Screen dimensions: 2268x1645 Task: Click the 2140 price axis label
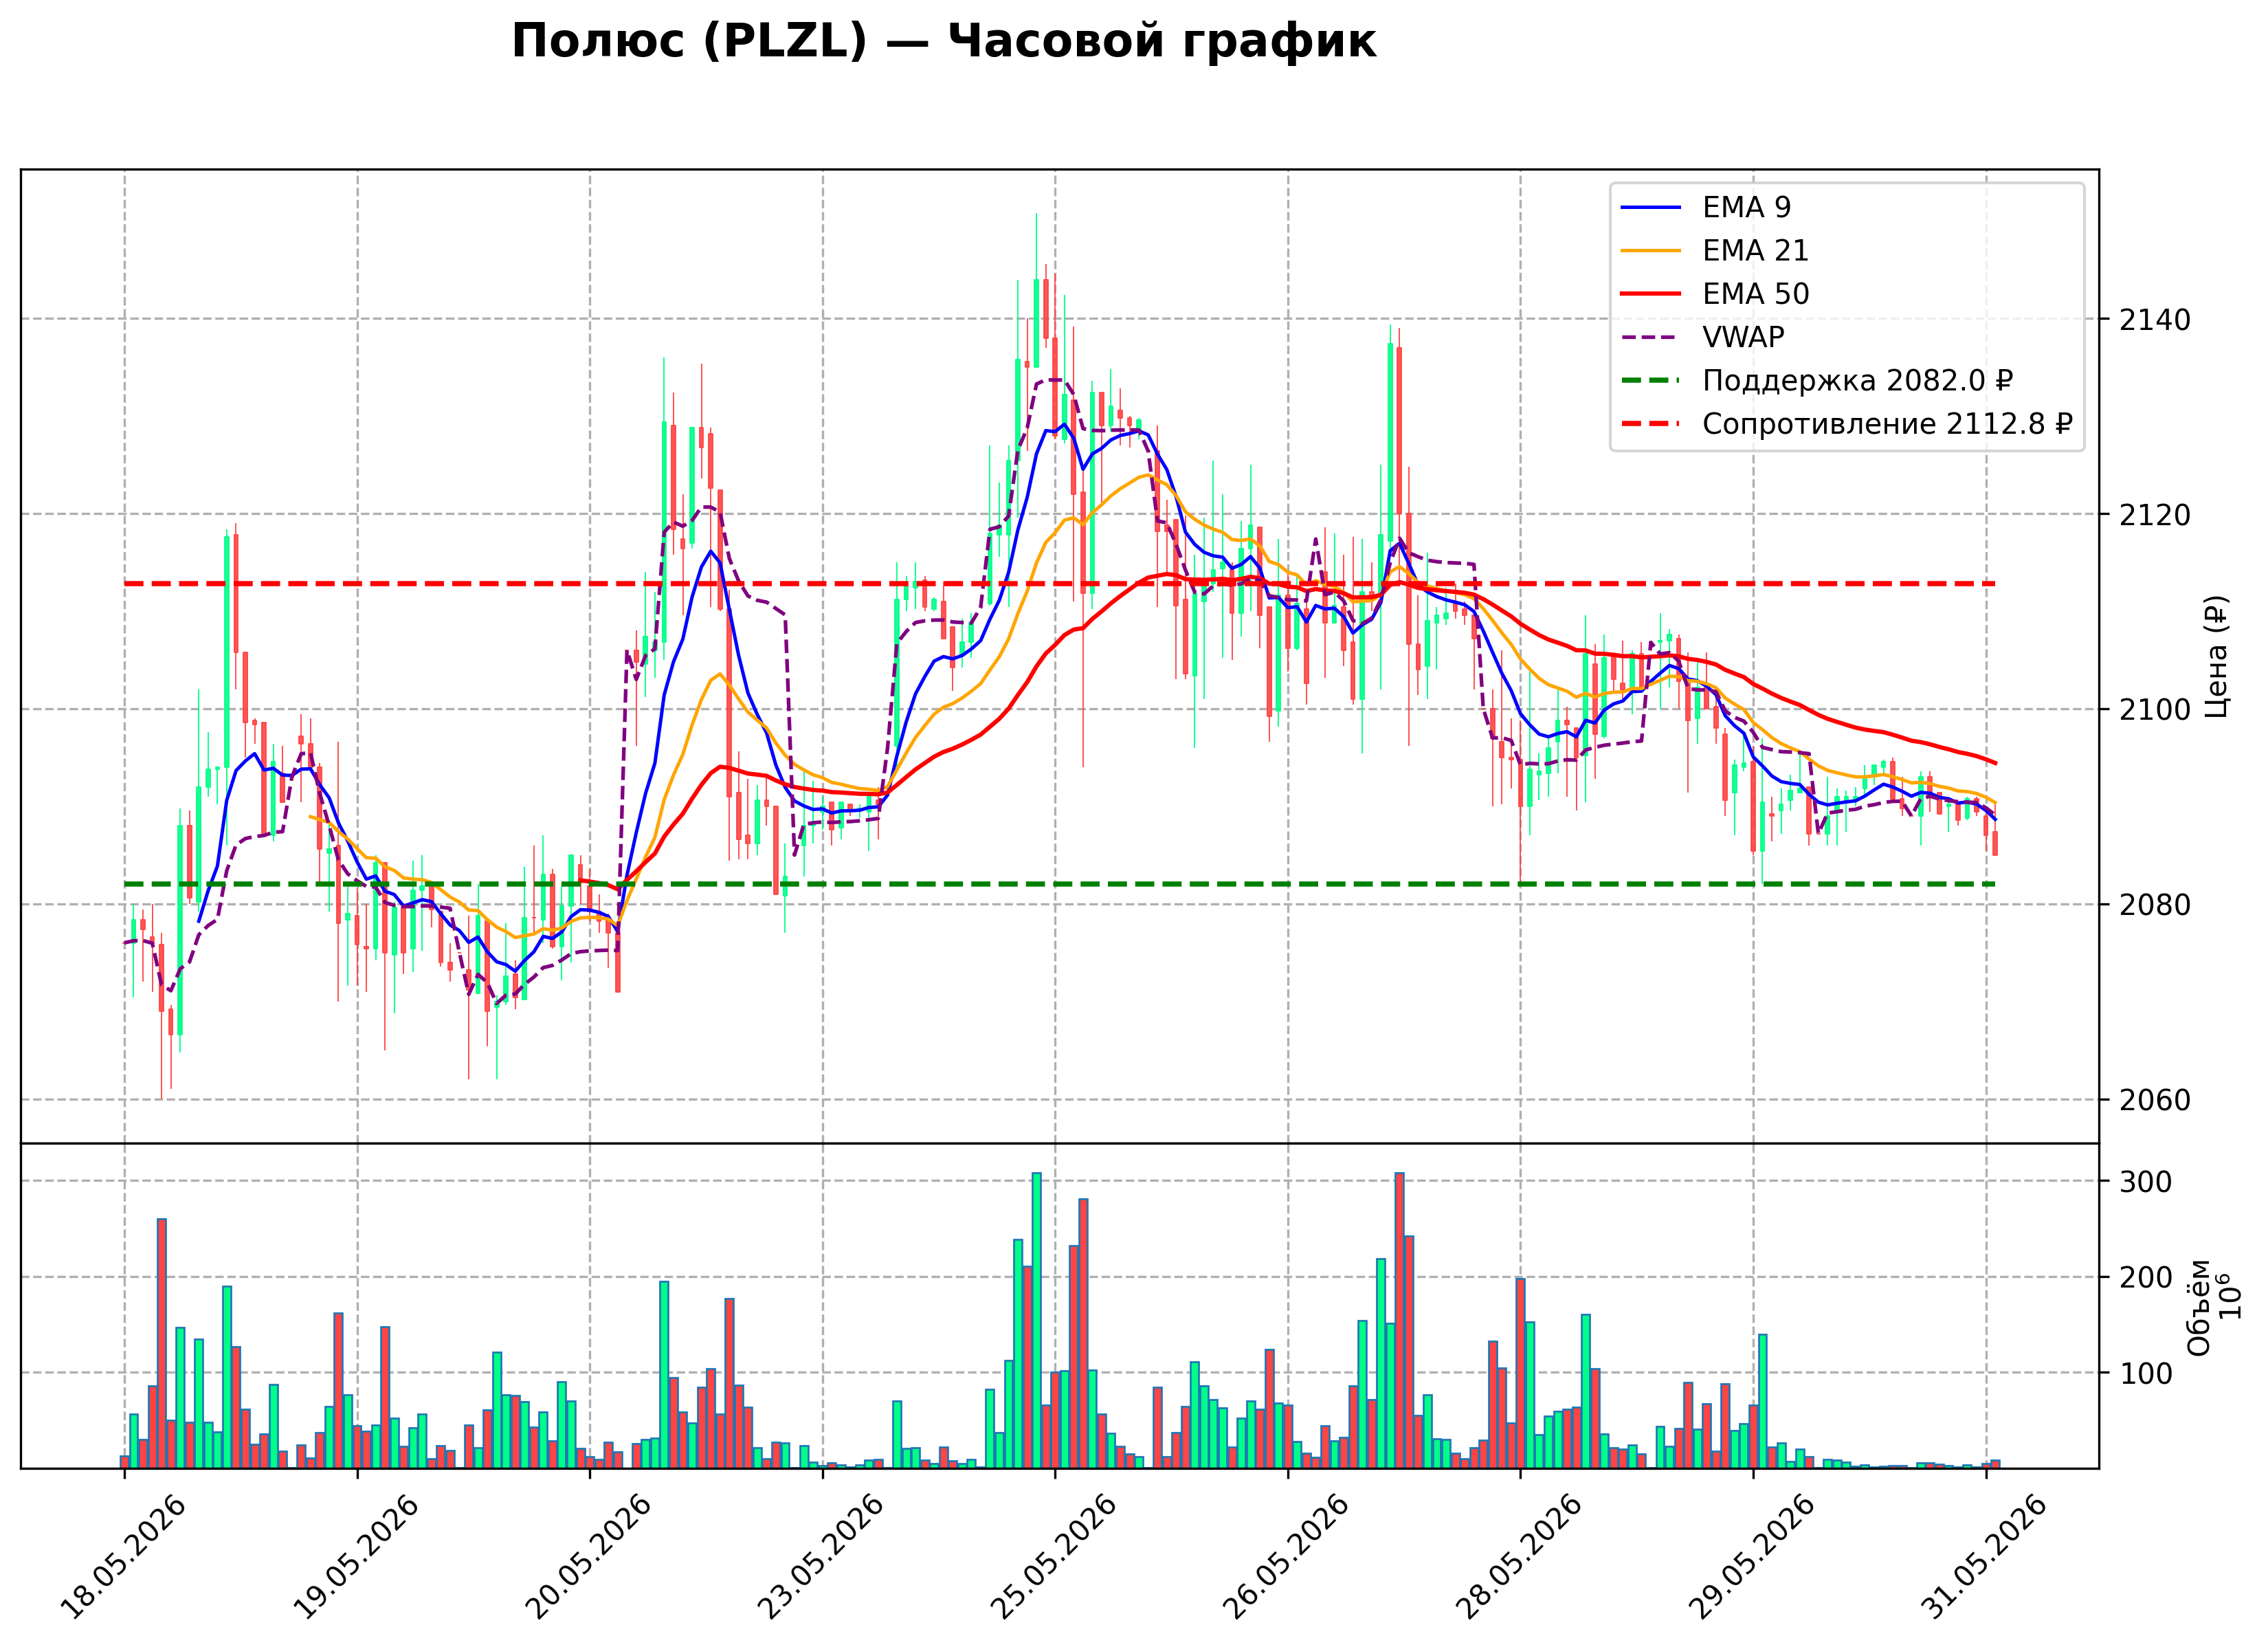point(2154,320)
